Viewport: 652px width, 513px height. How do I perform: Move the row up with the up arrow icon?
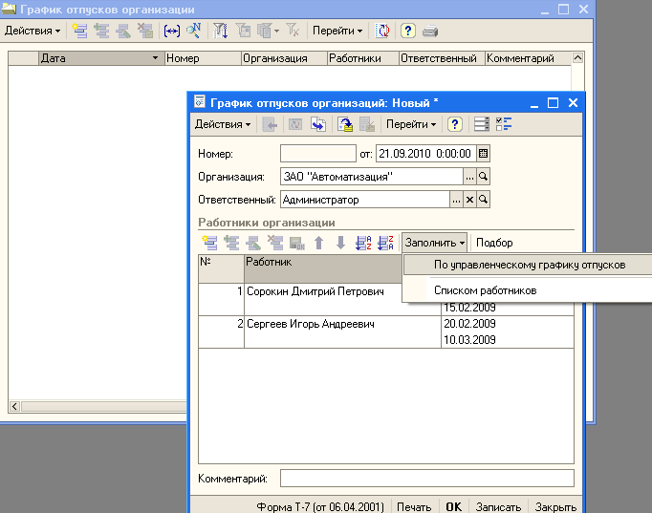(x=319, y=243)
